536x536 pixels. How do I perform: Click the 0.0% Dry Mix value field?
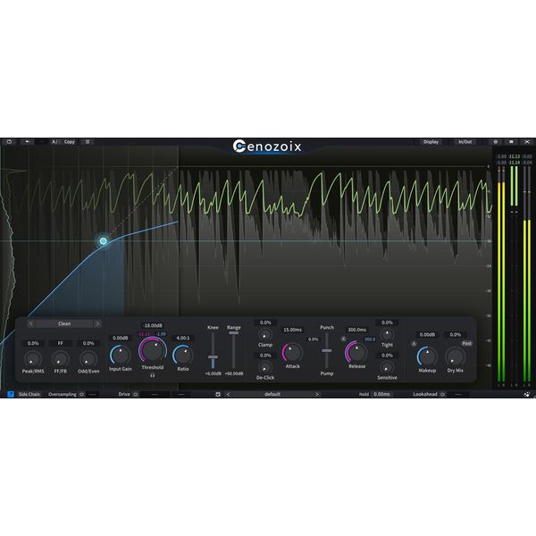pos(456,334)
